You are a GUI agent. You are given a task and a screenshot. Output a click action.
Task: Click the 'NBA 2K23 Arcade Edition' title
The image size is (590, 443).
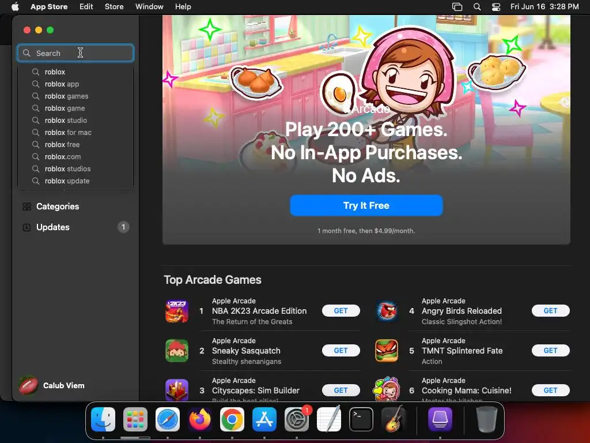(259, 311)
